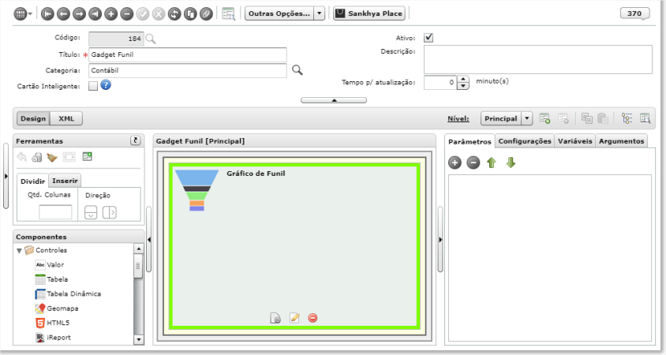The image size is (666, 355).
Task: Select Gráfico de Funil chart thumbnail
Action: click(196, 190)
